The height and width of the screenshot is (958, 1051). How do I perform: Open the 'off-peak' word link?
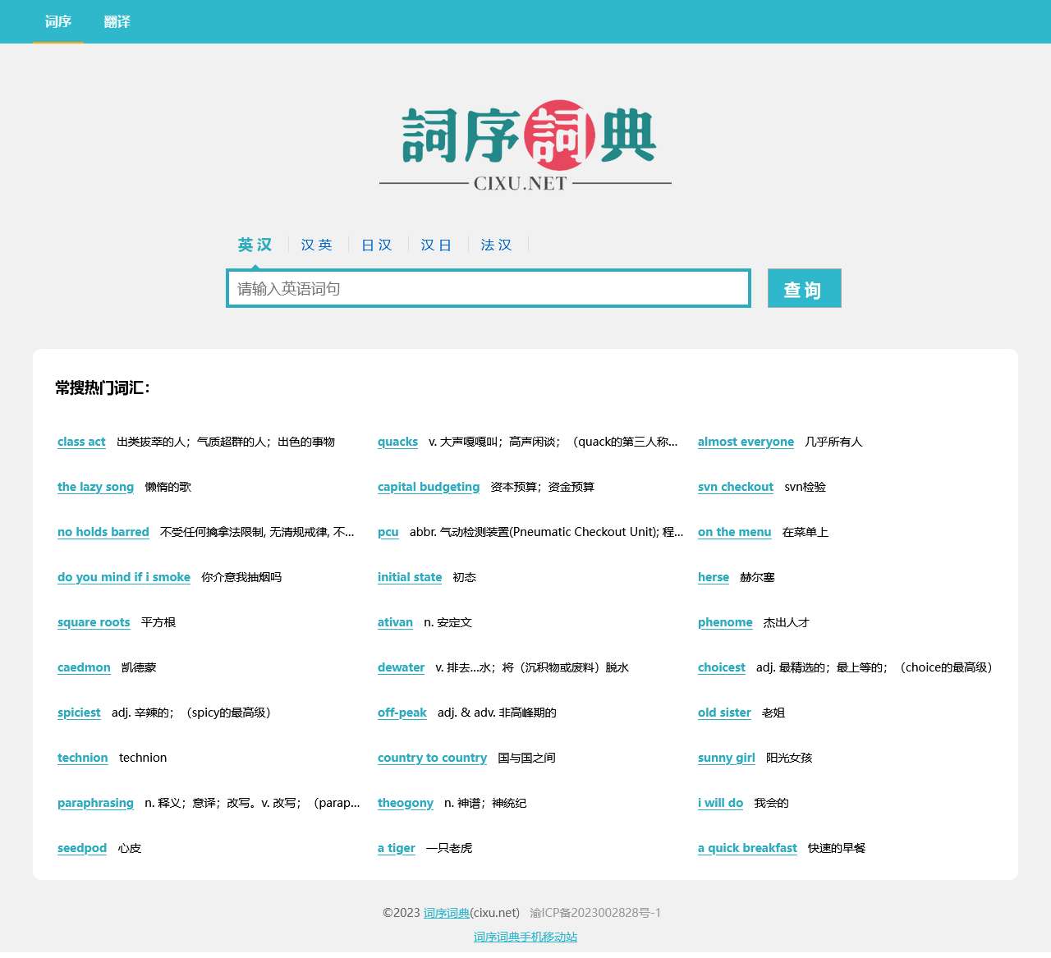pos(402,713)
